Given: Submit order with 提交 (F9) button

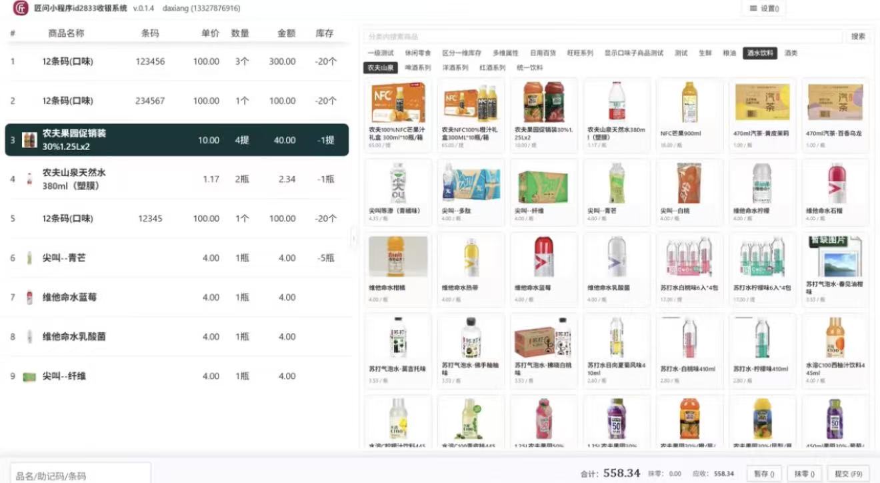Looking at the screenshot, I should pos(848,473).
